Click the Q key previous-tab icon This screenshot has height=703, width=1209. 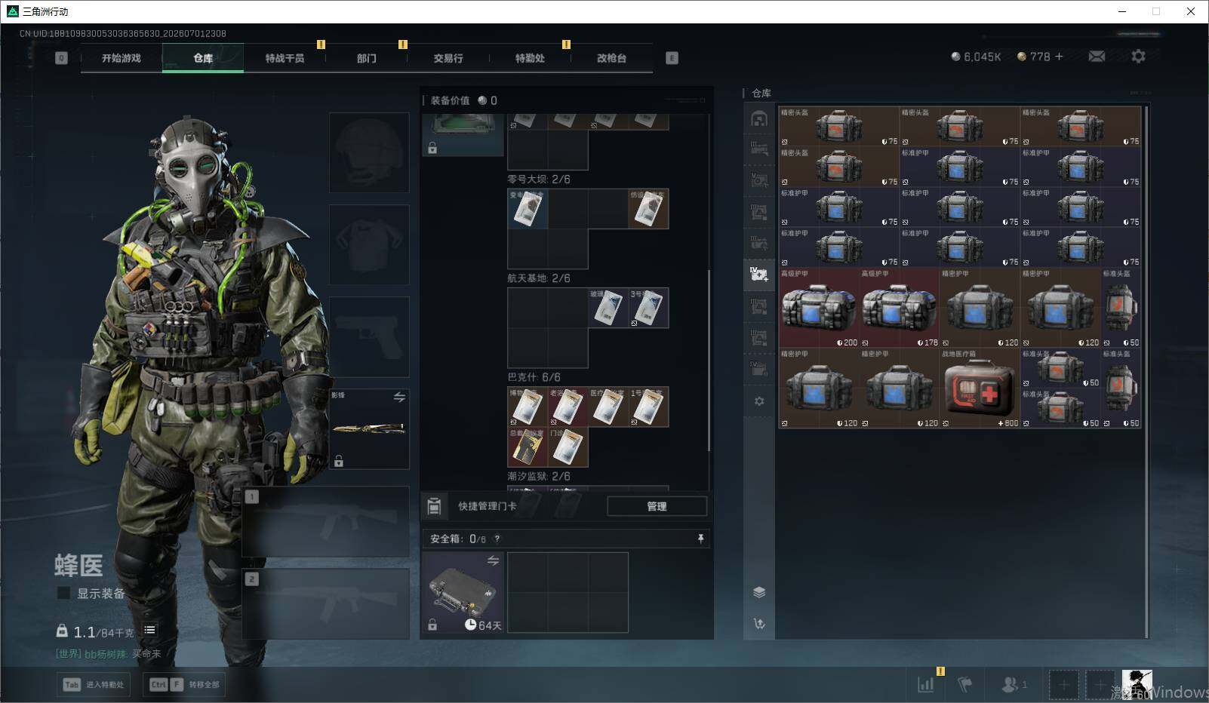coord(62,58)
